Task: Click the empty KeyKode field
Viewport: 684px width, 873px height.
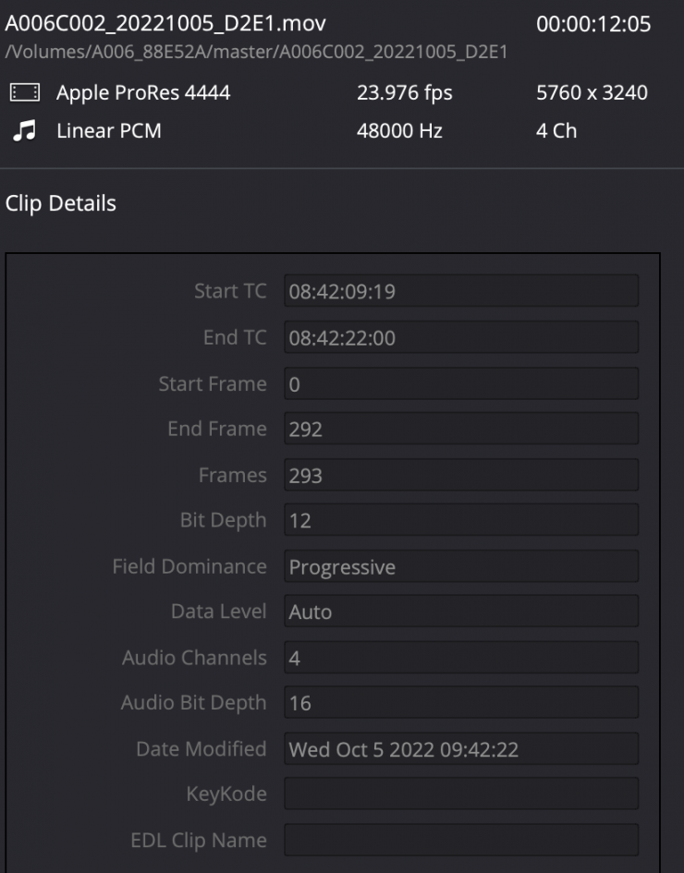Action: [x=460, y=794]
